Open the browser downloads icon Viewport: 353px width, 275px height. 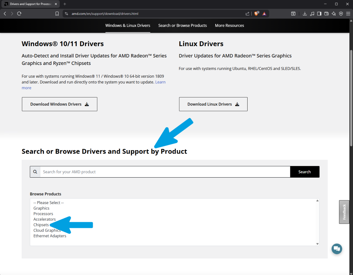point(305,14)
